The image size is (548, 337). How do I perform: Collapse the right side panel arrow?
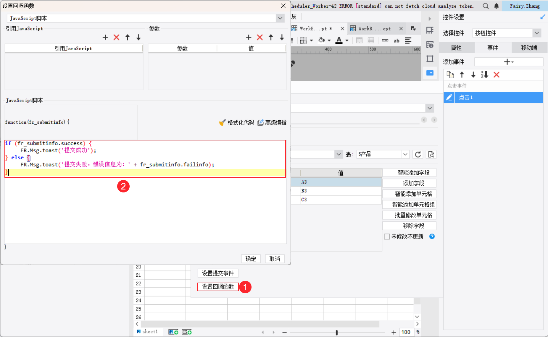(x=430, y=19)
